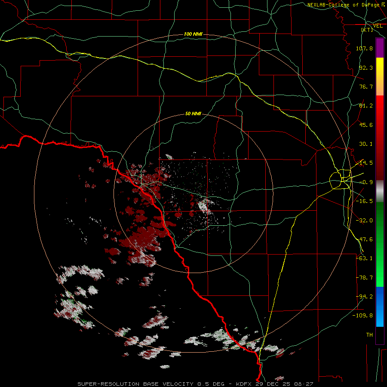This screenshot has height=387, width=387.
Task: Click the 45.6 velocity legend value
Action: click(x=366, y=125)
